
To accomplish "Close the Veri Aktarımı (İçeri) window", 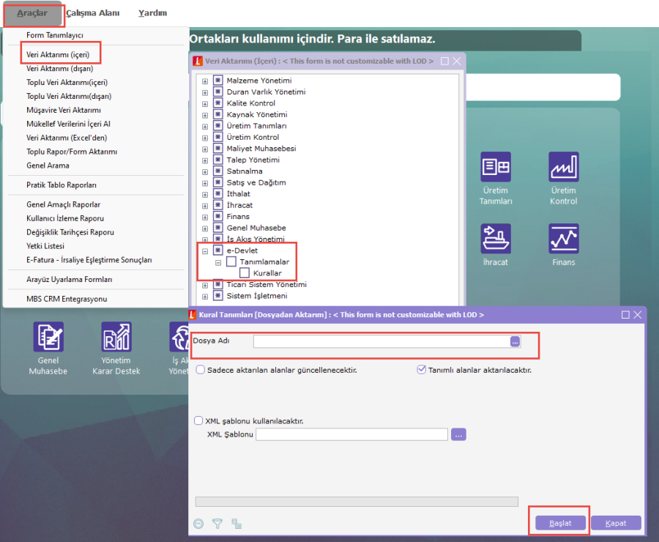I will [x=457, y=61].
